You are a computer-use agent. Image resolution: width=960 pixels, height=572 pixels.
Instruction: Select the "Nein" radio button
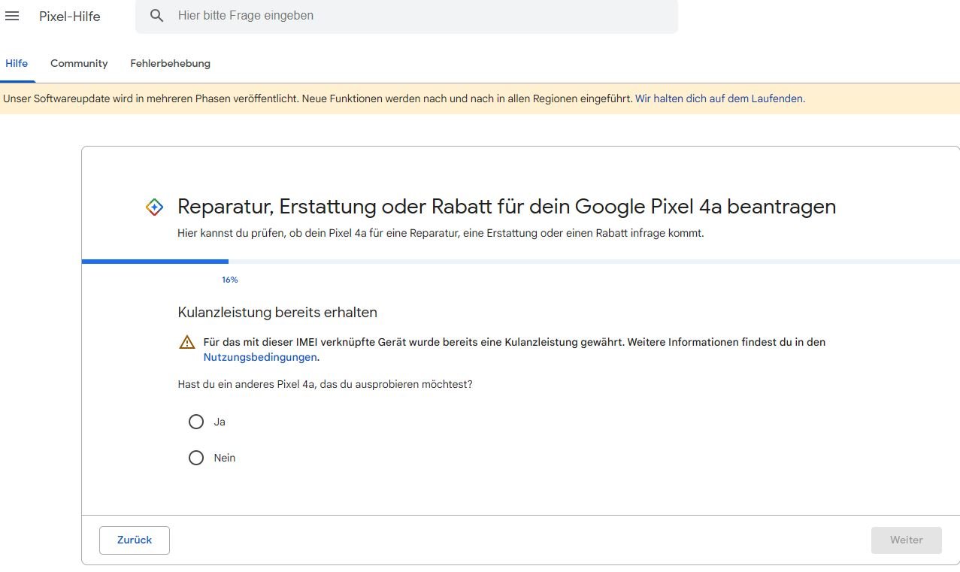tap(196, 458)
